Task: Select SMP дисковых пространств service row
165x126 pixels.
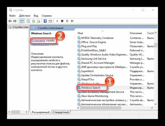Action: point(116,67)
